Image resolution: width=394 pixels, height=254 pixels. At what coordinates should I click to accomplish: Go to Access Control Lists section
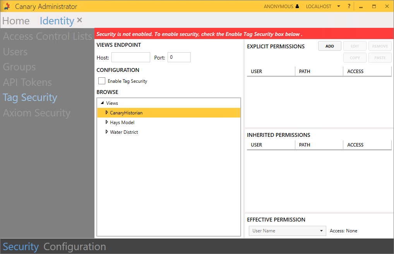47,36
